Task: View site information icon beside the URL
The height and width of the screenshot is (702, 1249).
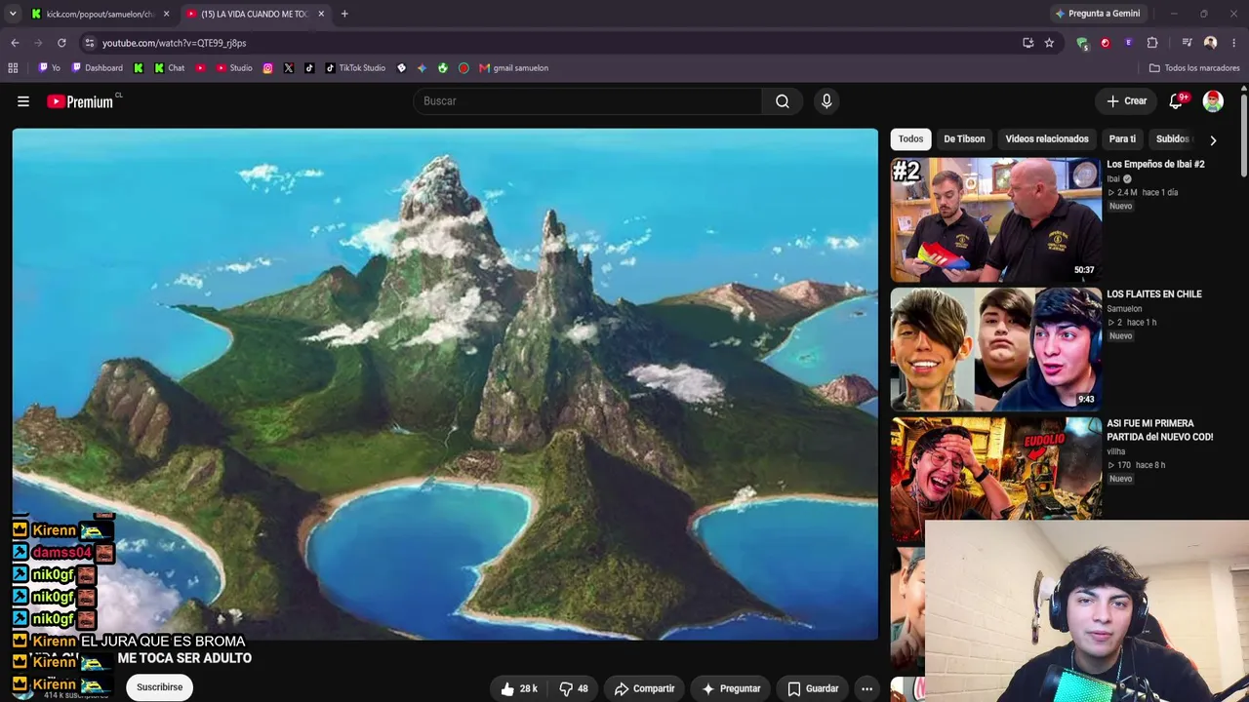Action: click(x=89, y=43)
